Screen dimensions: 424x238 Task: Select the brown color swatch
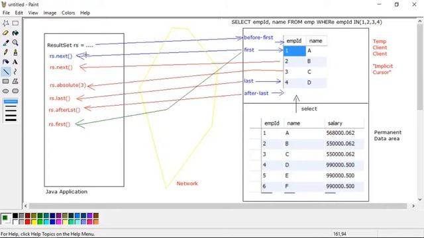pos(96,216)
